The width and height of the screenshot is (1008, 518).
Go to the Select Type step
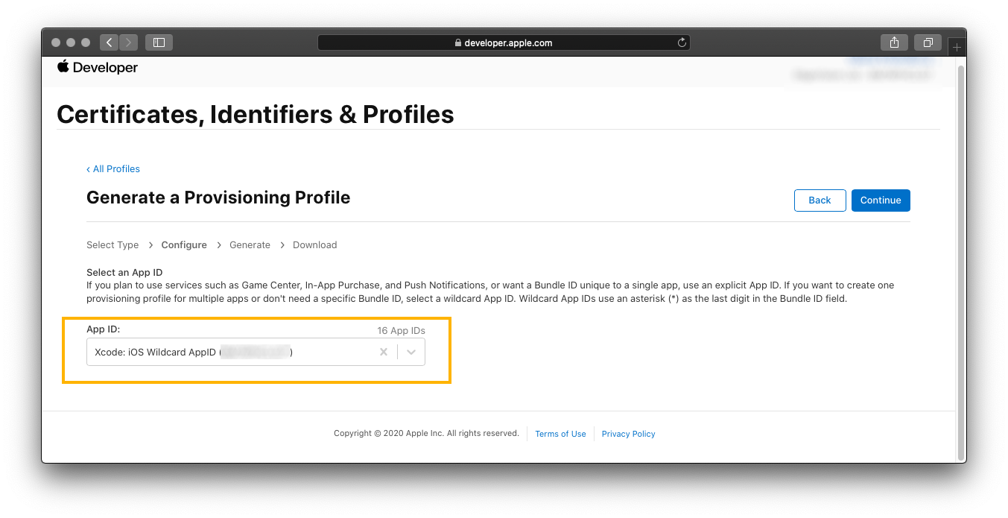click(112, 245)
